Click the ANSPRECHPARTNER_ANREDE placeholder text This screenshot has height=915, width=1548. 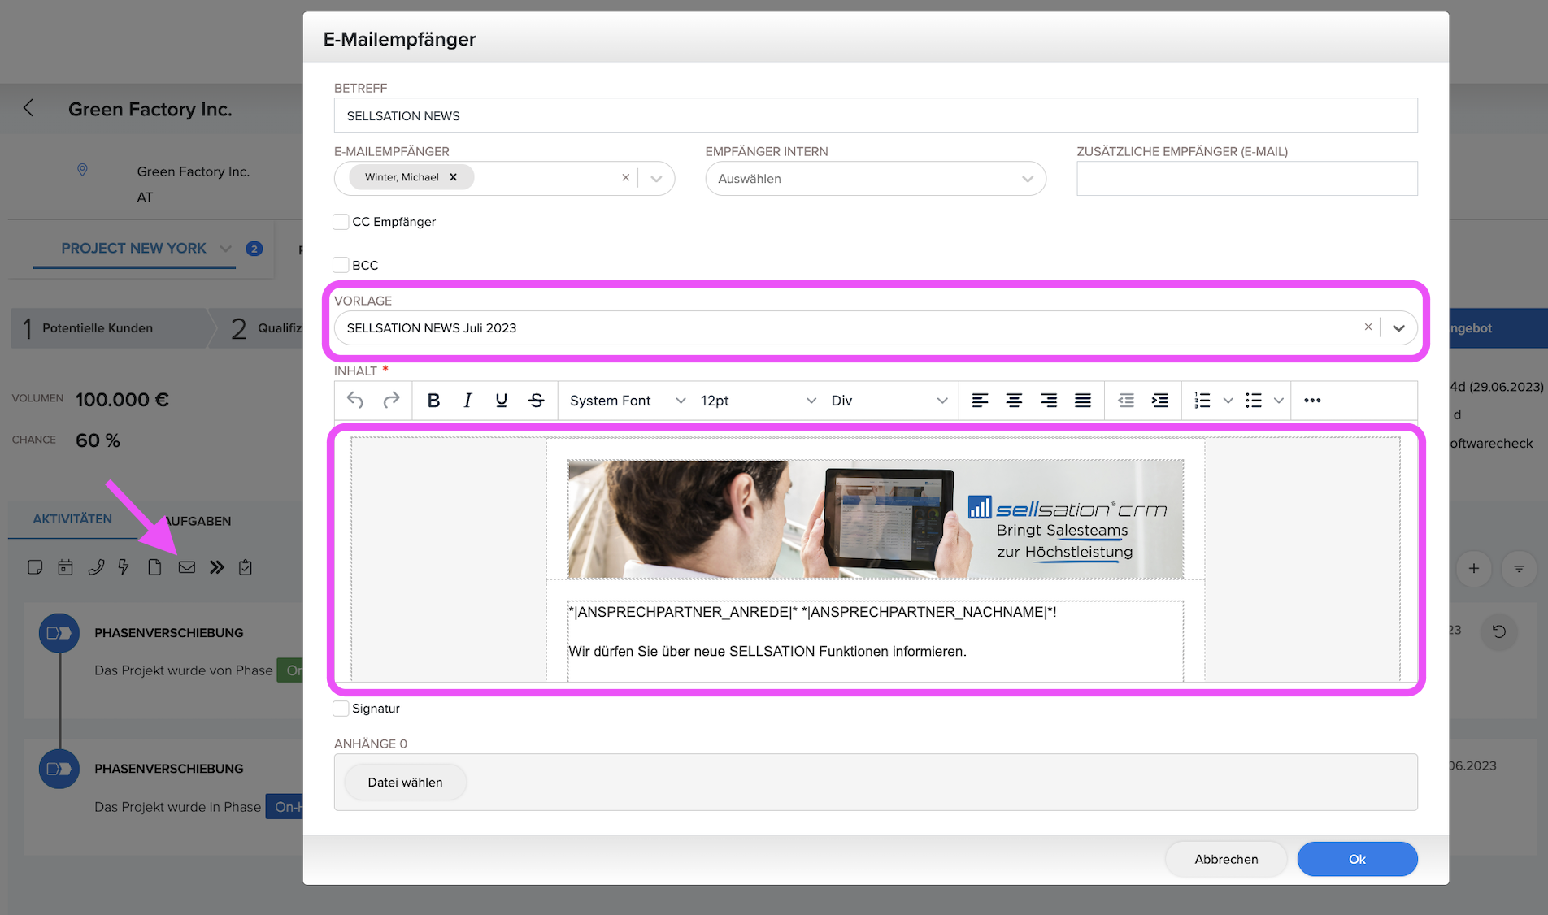(682, 612)
